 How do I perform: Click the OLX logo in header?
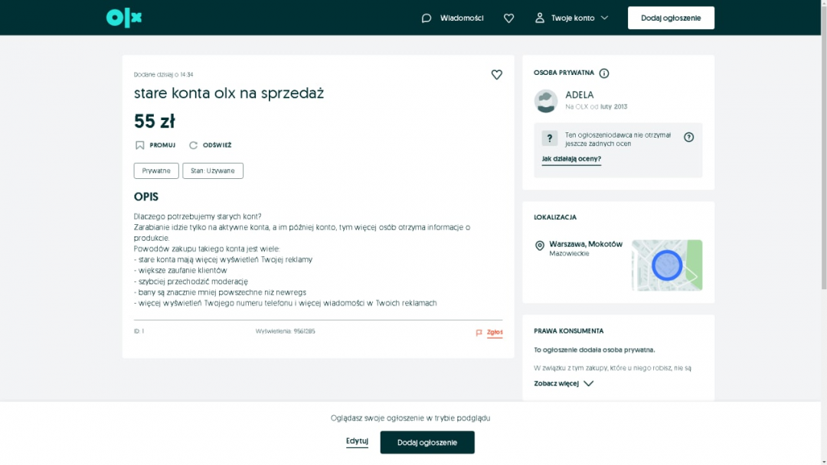[124, 18]
